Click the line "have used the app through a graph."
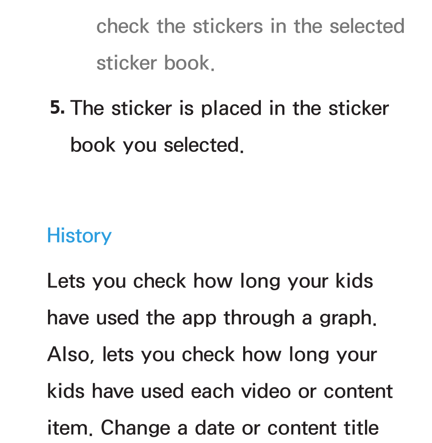 tap(212, 318)
